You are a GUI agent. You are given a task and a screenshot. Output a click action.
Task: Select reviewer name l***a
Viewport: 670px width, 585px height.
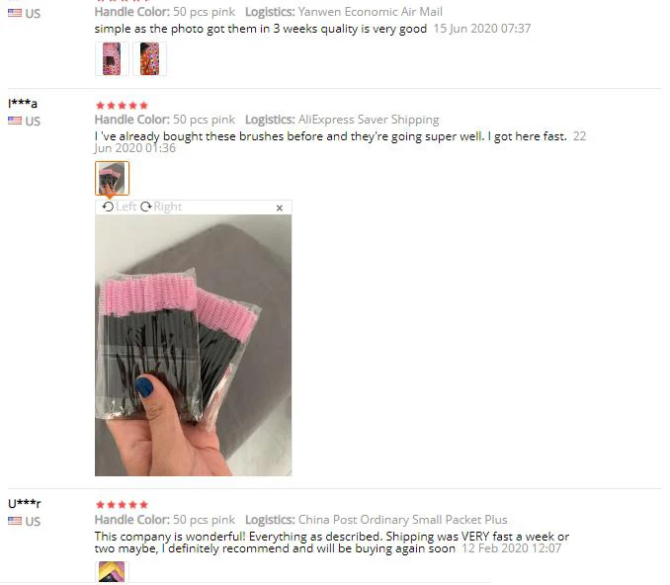pos(23,103)
